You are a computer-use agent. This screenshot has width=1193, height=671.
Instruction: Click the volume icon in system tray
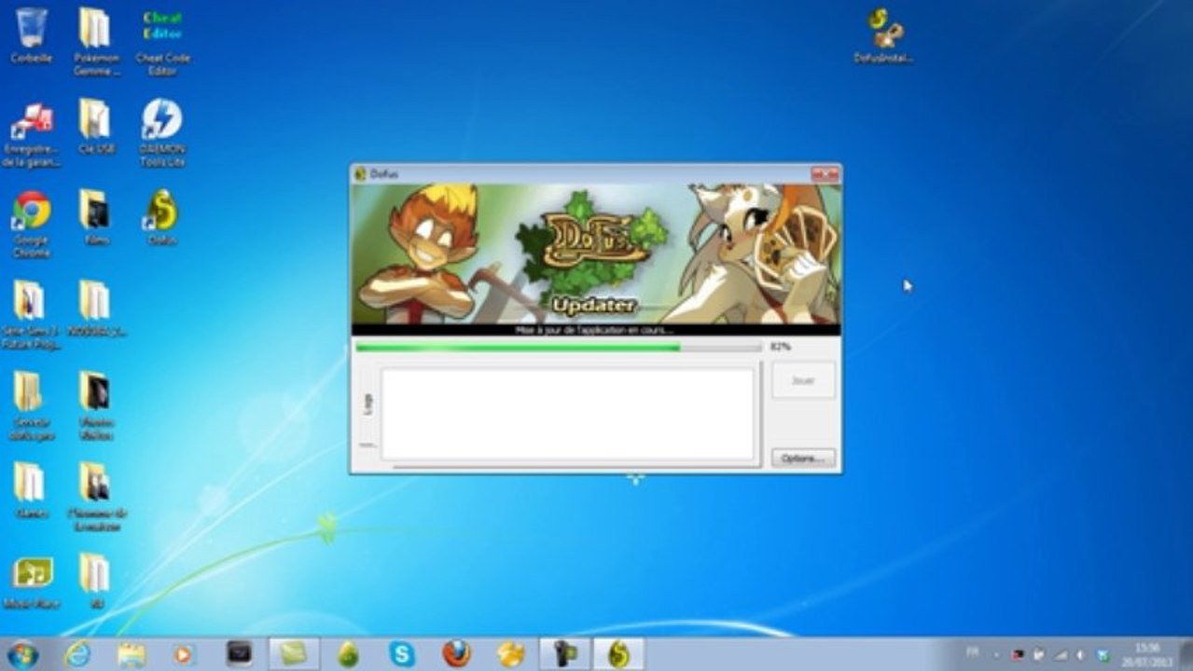[x=1081, y=654]
